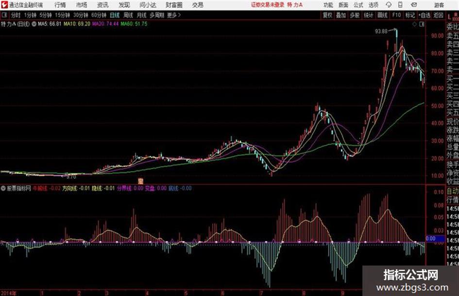The image size is (459, 296).
Task: Switch to 5分钟 period tab
Action: tap(46, 15)
